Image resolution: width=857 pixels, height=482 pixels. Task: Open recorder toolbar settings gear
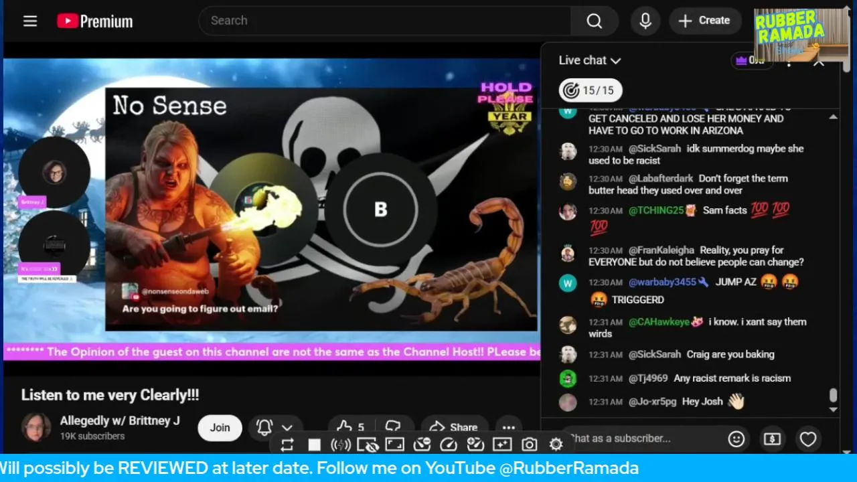tap(556, 445)
